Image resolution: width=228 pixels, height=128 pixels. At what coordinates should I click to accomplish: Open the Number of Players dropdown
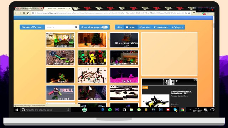click(32, 27)
